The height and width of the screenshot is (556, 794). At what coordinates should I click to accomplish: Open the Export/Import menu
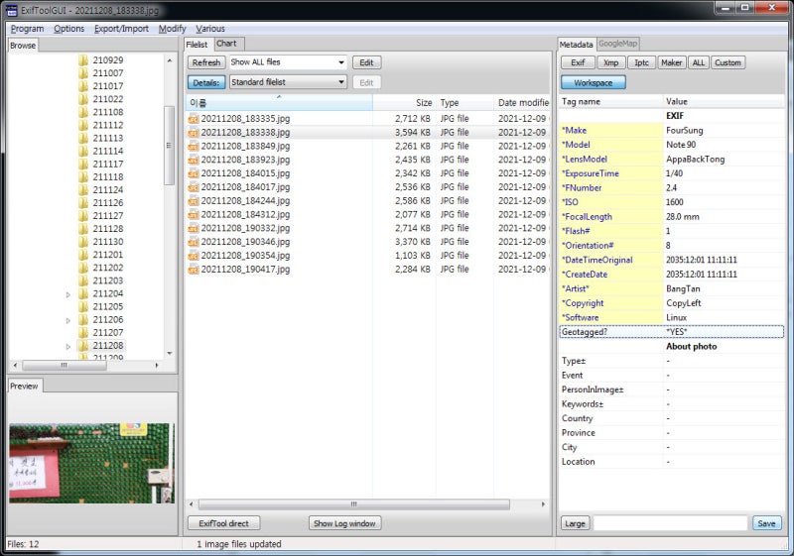(x=121, y=29)
